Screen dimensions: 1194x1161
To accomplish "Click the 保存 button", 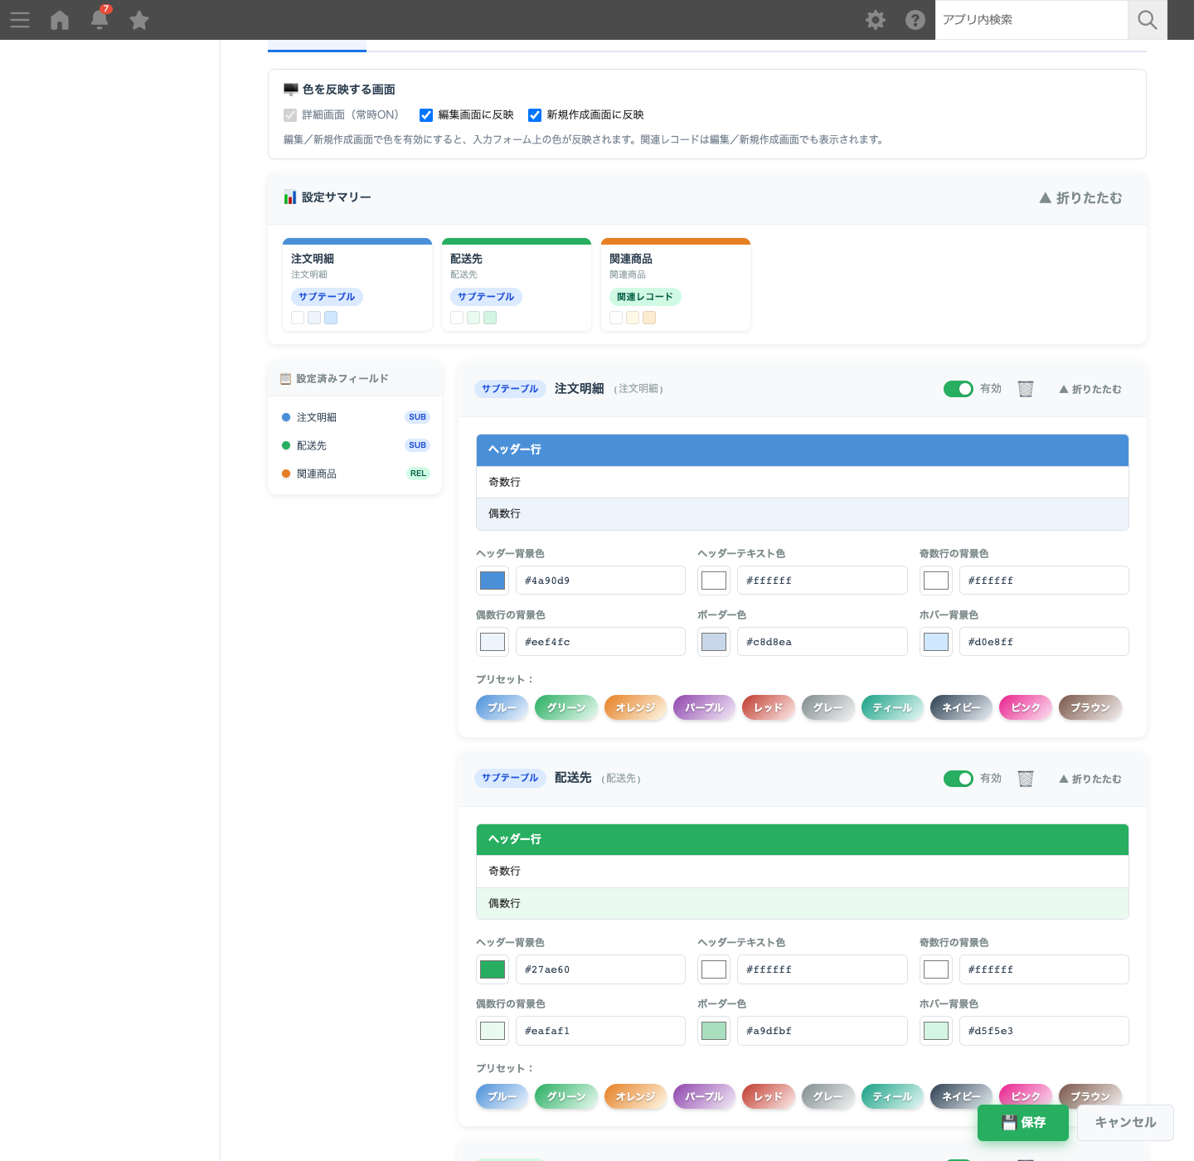I will click(1023, 1123).
